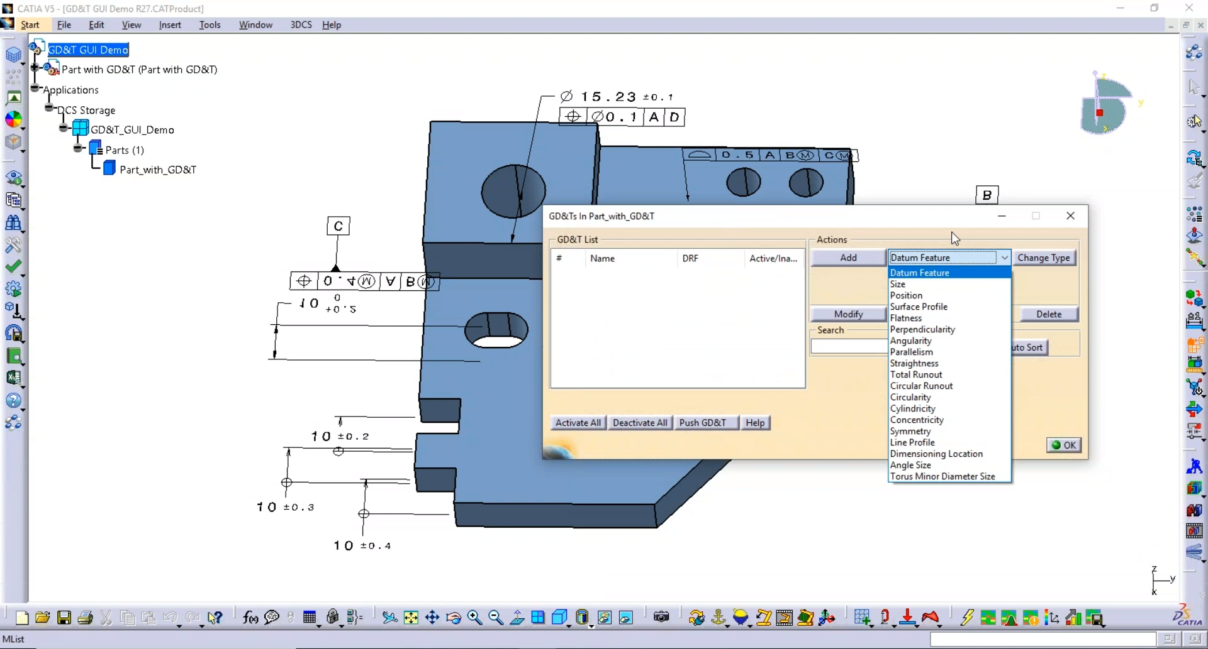Select the Rotate view tool
Image resolution: width=1208 pixels, height=649 pixels.
tap(454, 618)
